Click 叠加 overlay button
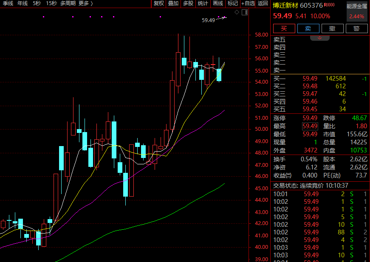This screenshot has height=262, width=370. 173,3
